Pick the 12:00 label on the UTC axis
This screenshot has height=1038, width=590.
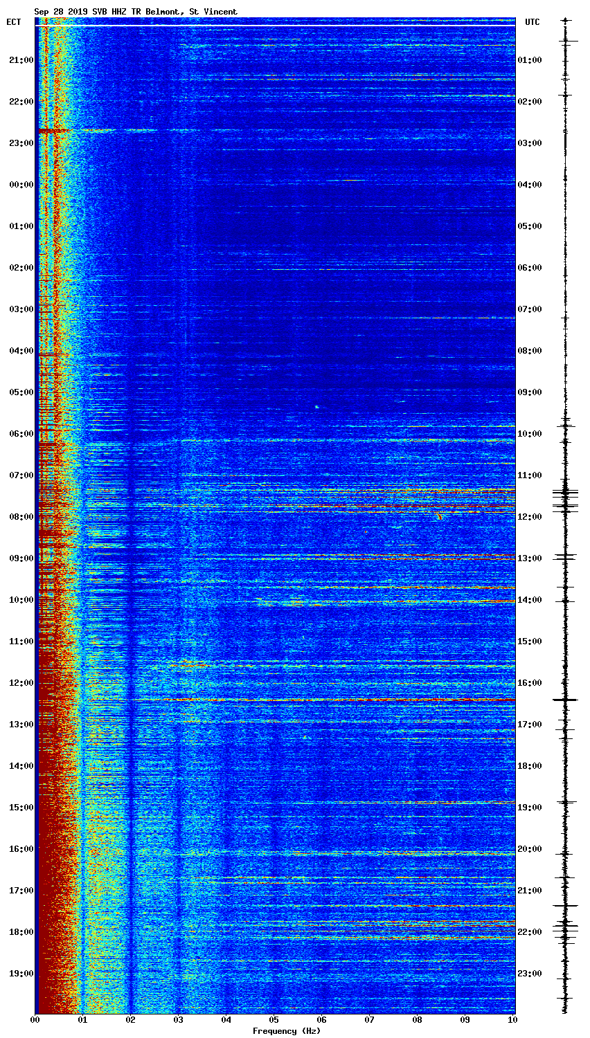coord(530,517)
